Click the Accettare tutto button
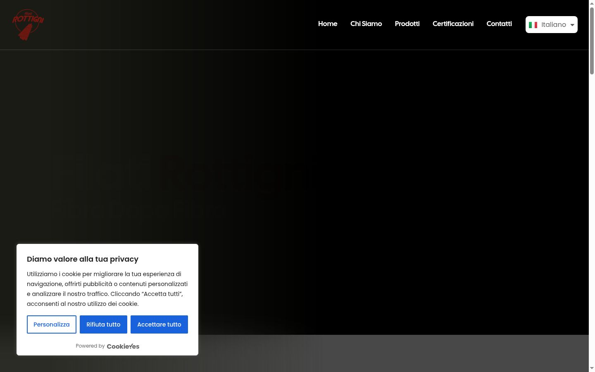The width and height of the screenshot is (595, 372). pos(159,324)
